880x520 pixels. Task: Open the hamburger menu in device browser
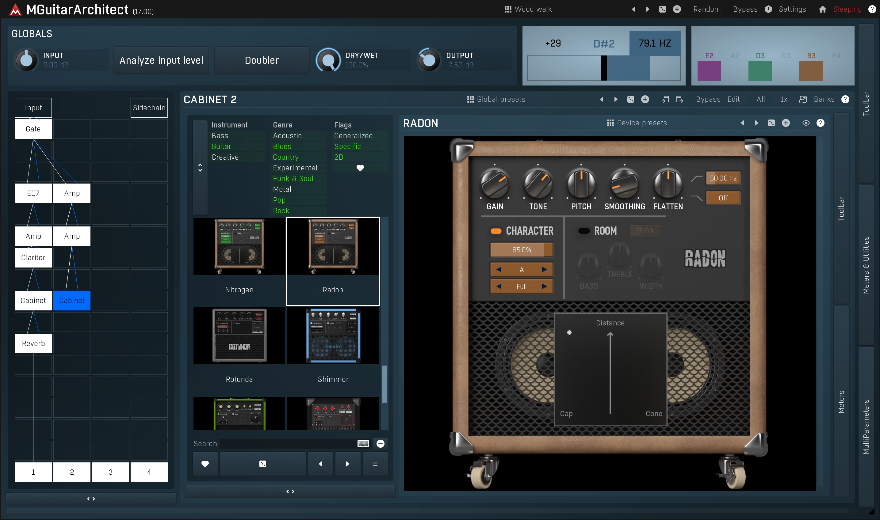375,464
